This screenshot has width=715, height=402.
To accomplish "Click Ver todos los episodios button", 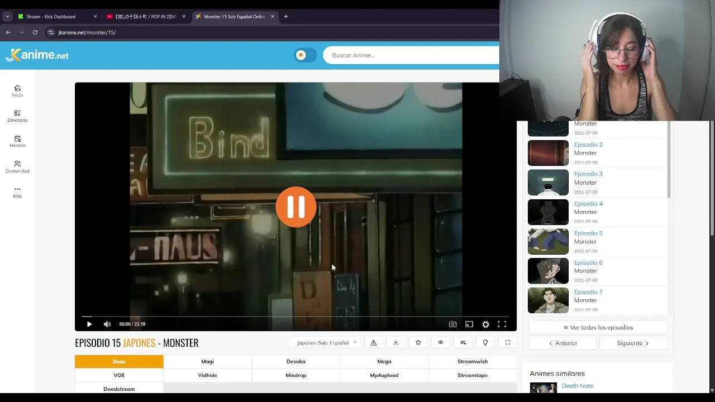I will [x=598, y=327].
